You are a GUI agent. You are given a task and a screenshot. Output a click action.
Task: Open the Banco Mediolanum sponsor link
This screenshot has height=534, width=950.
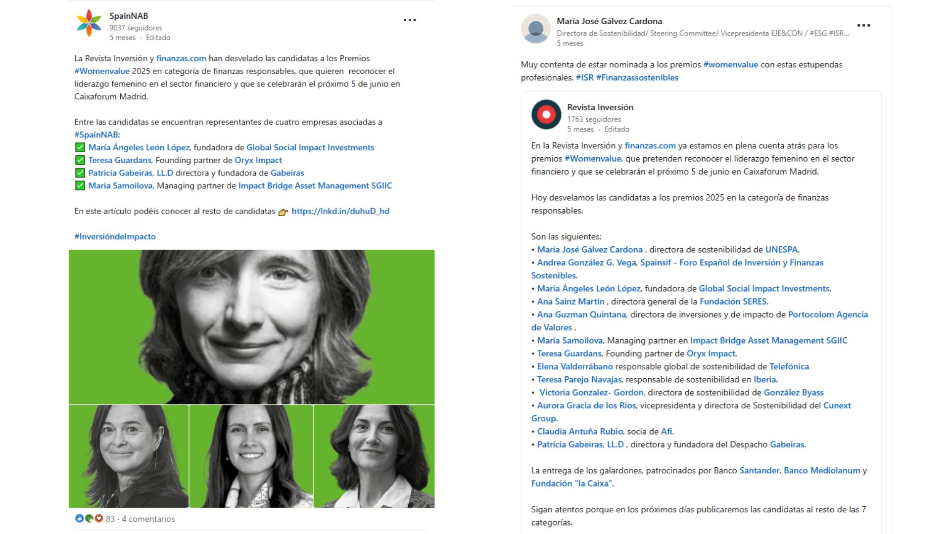coord(822,471)
